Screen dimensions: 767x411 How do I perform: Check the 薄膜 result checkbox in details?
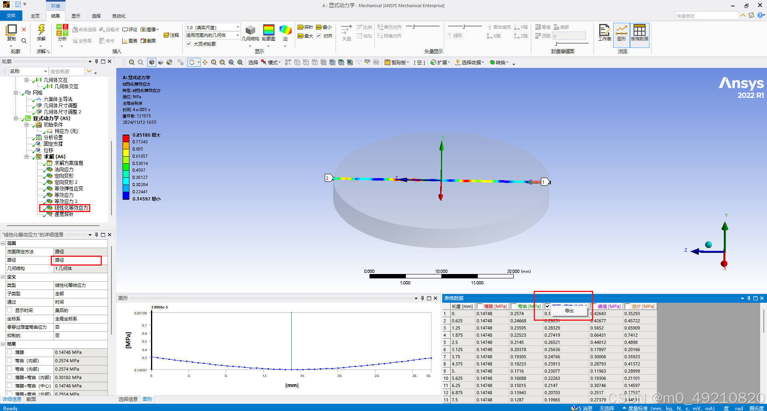coord(10,352)
